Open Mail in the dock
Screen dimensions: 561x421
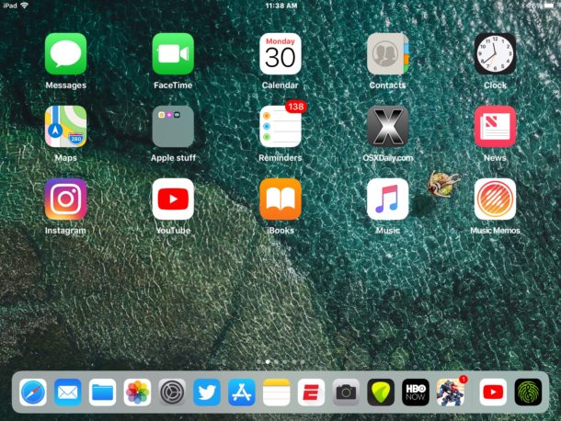68,393
